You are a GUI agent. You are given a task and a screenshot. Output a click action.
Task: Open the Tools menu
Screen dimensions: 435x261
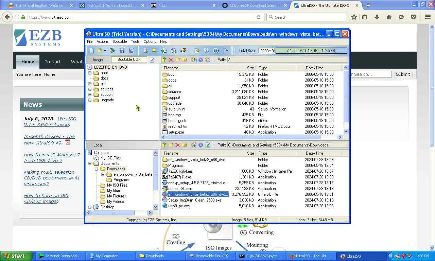(135, 41)
